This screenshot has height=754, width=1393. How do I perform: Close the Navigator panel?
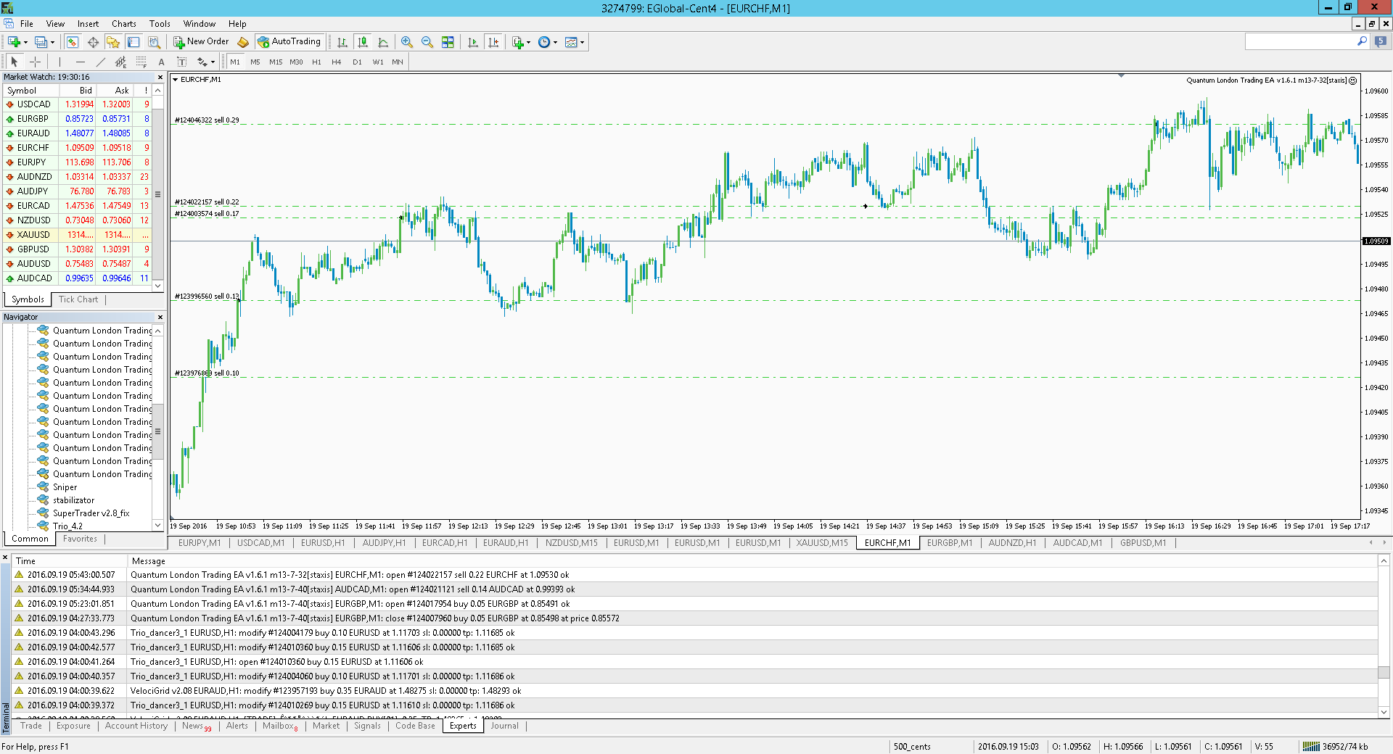160,317
